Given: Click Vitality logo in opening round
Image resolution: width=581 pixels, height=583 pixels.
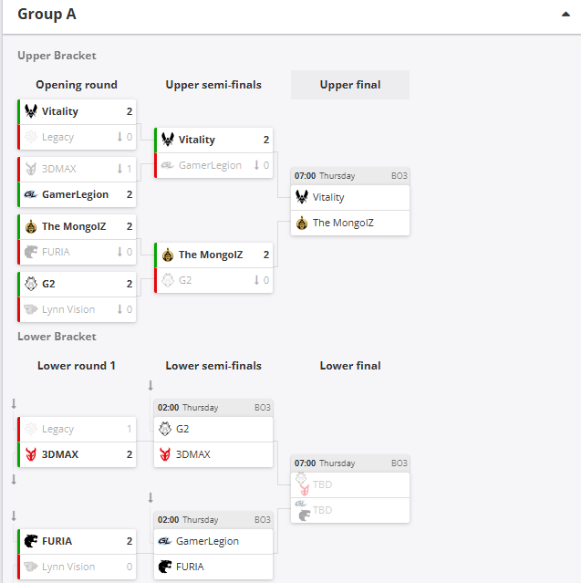Looking at the screenshot, I should pos(31,111).
